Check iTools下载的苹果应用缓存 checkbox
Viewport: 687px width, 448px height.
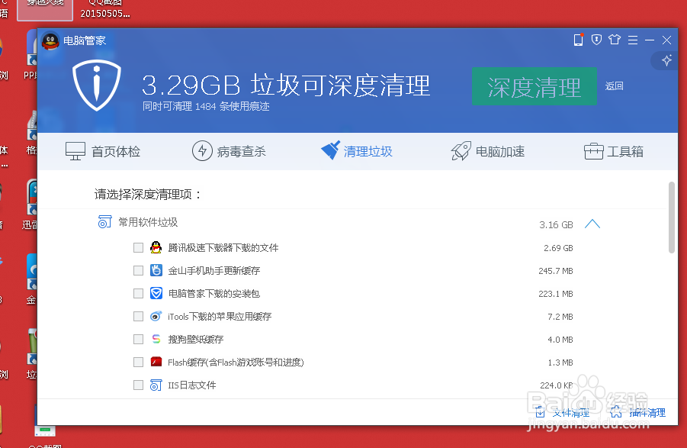(x=139, y=316)
